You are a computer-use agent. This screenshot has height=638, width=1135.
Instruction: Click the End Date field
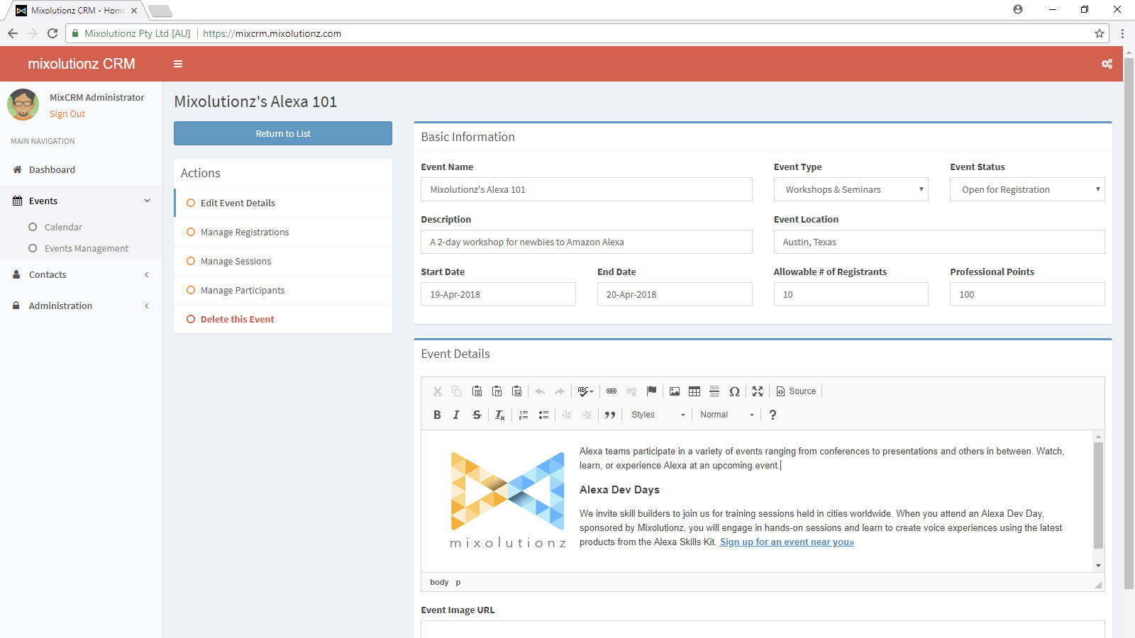pyautogui.click(x=675, y=294)
